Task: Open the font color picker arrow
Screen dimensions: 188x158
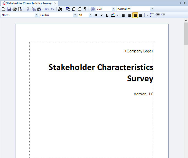Action: click(117, 15)
